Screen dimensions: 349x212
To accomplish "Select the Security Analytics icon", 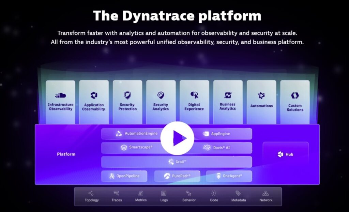I will pos(161,94).
